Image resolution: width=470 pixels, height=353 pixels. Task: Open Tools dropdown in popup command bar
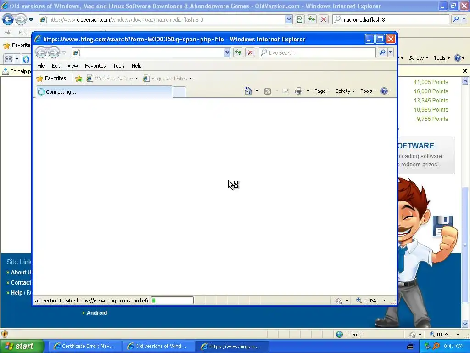[x=368, y=91]
